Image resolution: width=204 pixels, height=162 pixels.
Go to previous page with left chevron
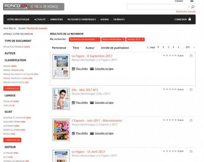pos(147,47)
